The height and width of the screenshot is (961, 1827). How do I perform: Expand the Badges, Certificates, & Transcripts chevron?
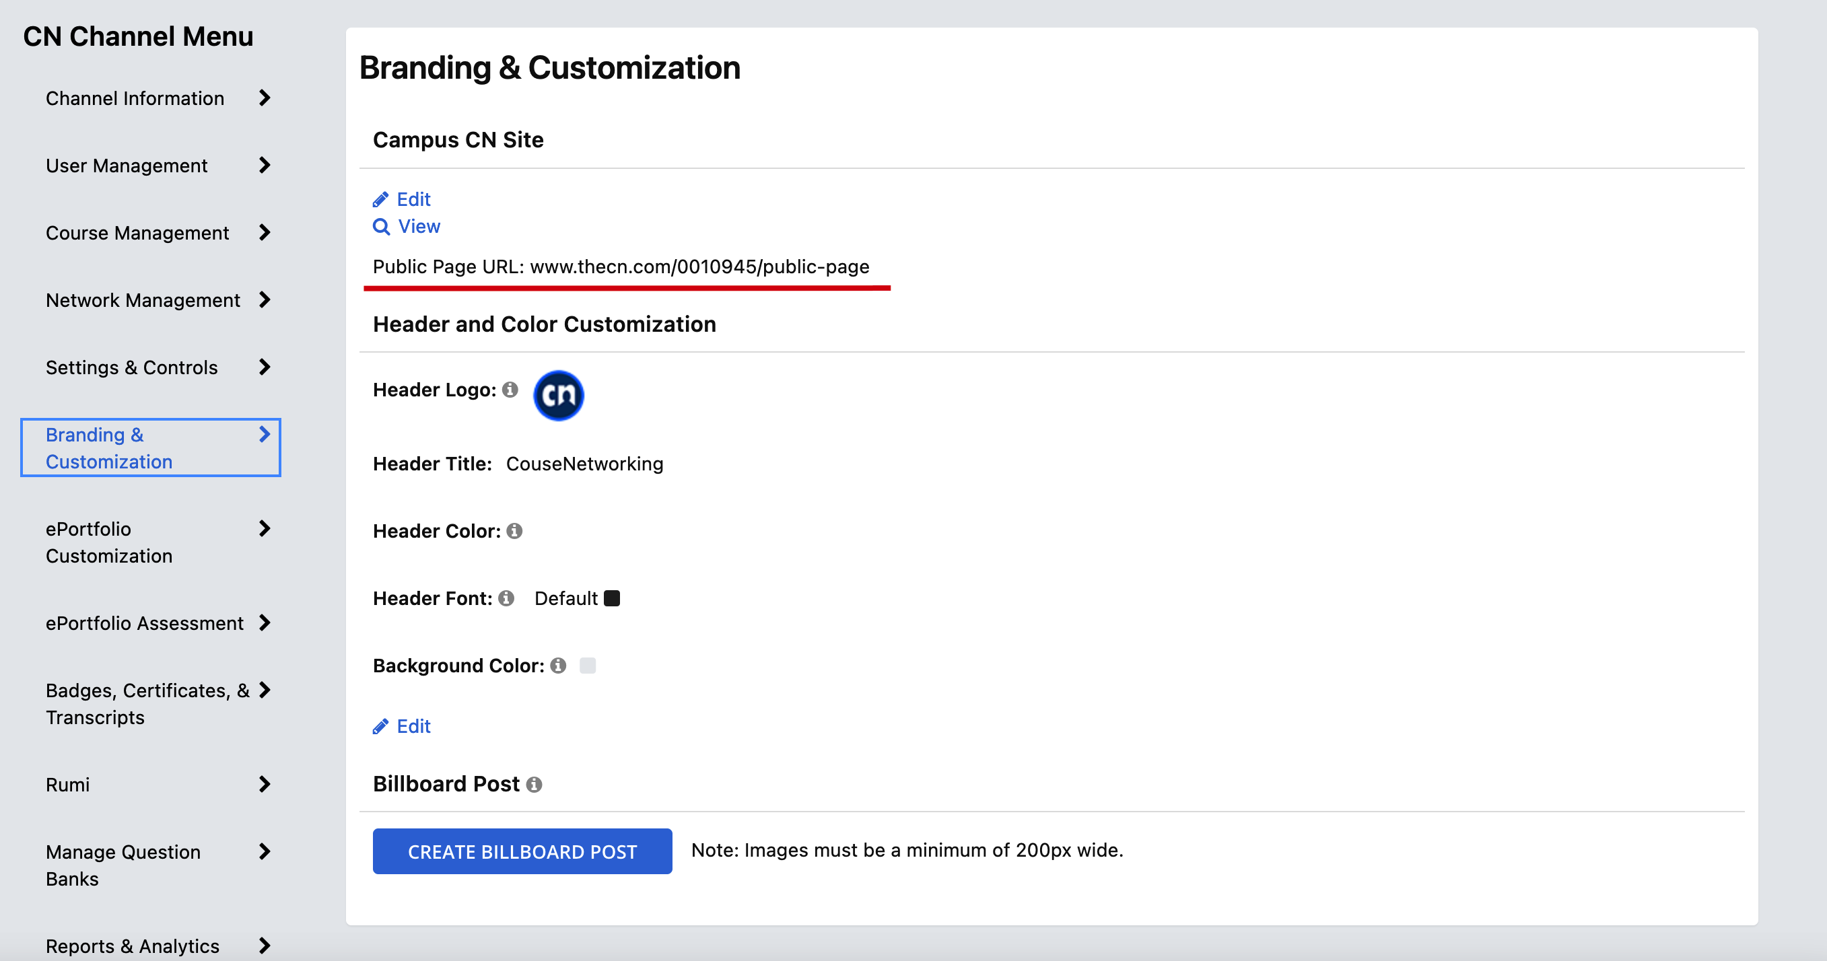(265, 690)
